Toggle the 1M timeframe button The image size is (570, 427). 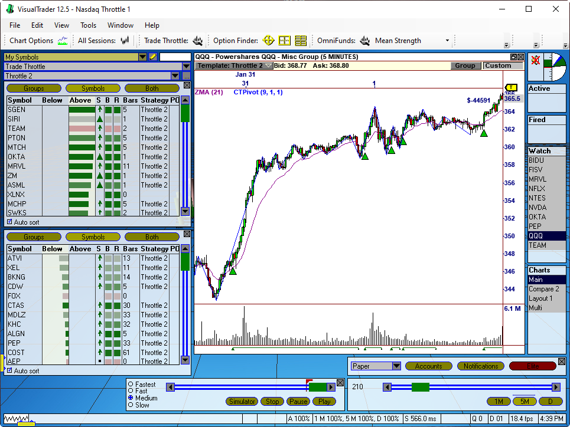click(499, 401)
